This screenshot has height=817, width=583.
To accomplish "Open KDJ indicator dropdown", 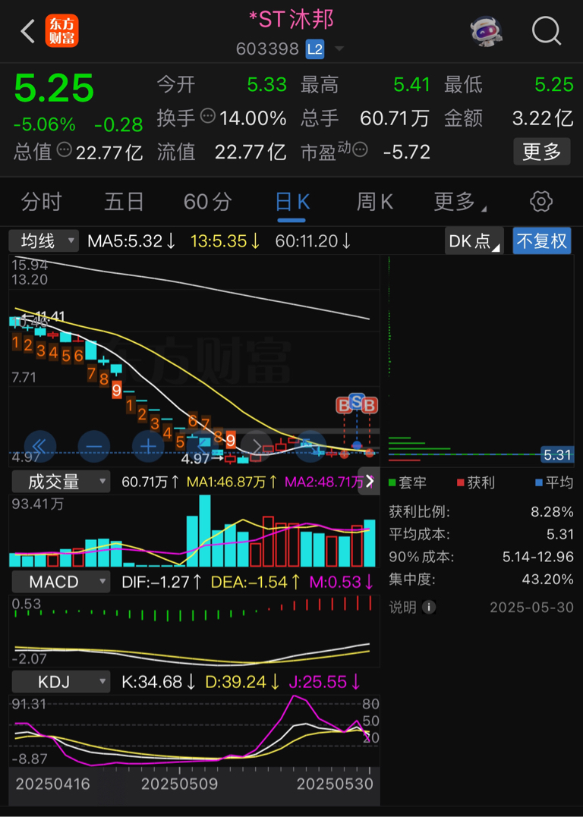I will coord(61,681).
